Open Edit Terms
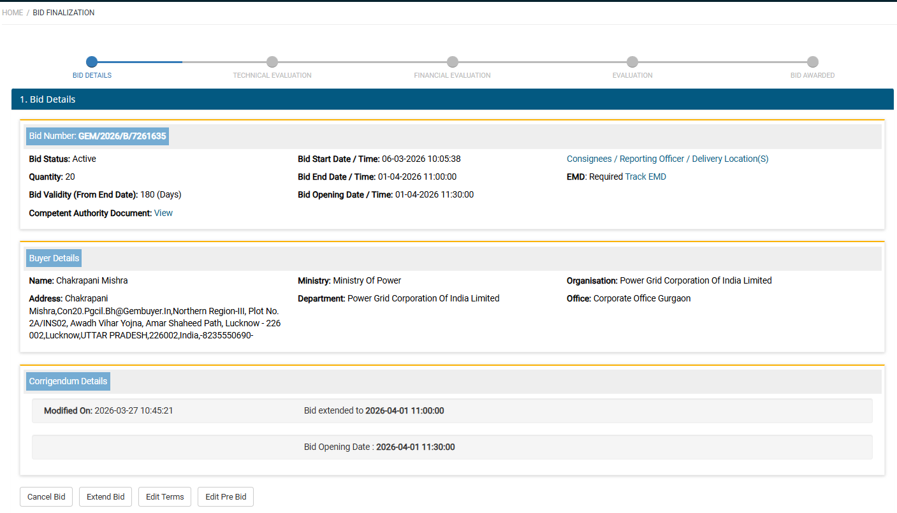897x513 pixels. click(x=164, y=497)
